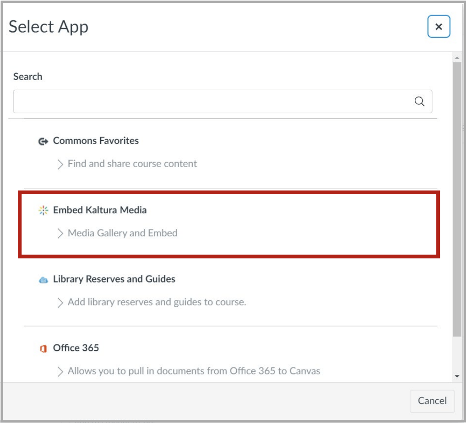Click the search magnifying glass icon
Viewport: 466px width, 424px height.
tap(419, 101)
